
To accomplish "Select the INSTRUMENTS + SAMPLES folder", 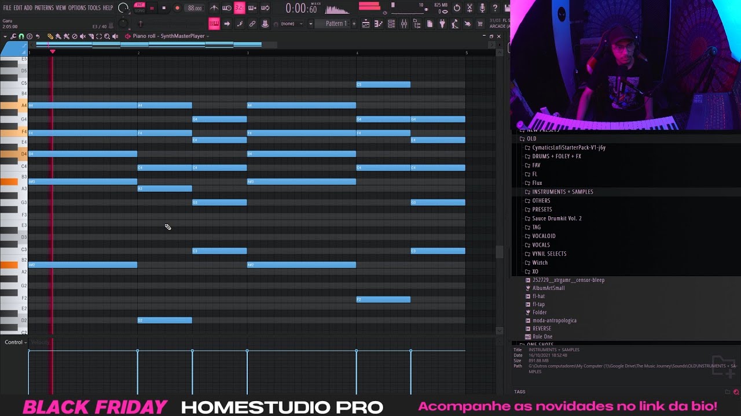I will tap(562, 191).
